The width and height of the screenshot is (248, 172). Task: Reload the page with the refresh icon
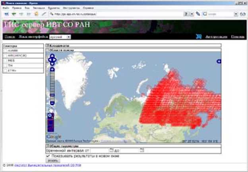(37, 14)
